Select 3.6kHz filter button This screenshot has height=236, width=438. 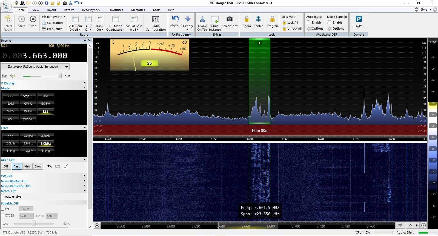click(x=46, y=151)
